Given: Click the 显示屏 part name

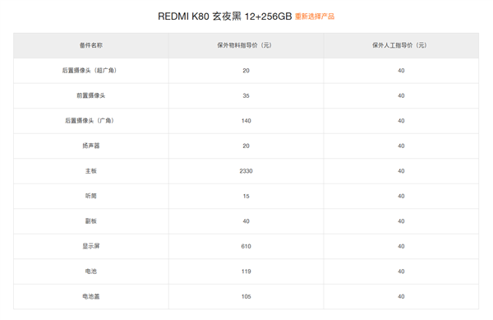Looking at the screenshot, I should point(91,246).
